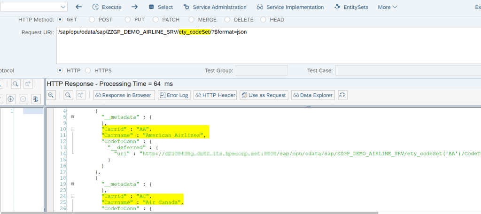Expand the More menu
The height and width of the screenshot is (214, 481).
click(388, 7)
